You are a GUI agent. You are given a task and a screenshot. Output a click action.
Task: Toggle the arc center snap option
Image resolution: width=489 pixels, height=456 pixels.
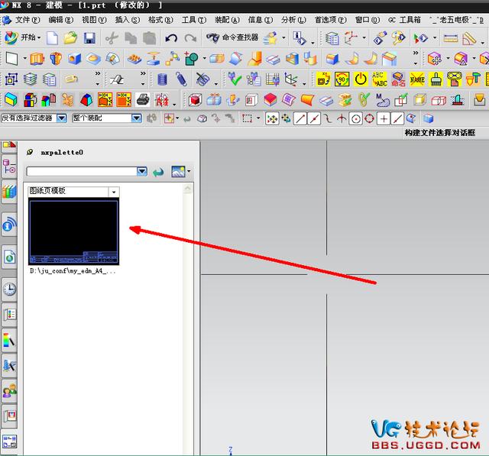tap(355, 118)
